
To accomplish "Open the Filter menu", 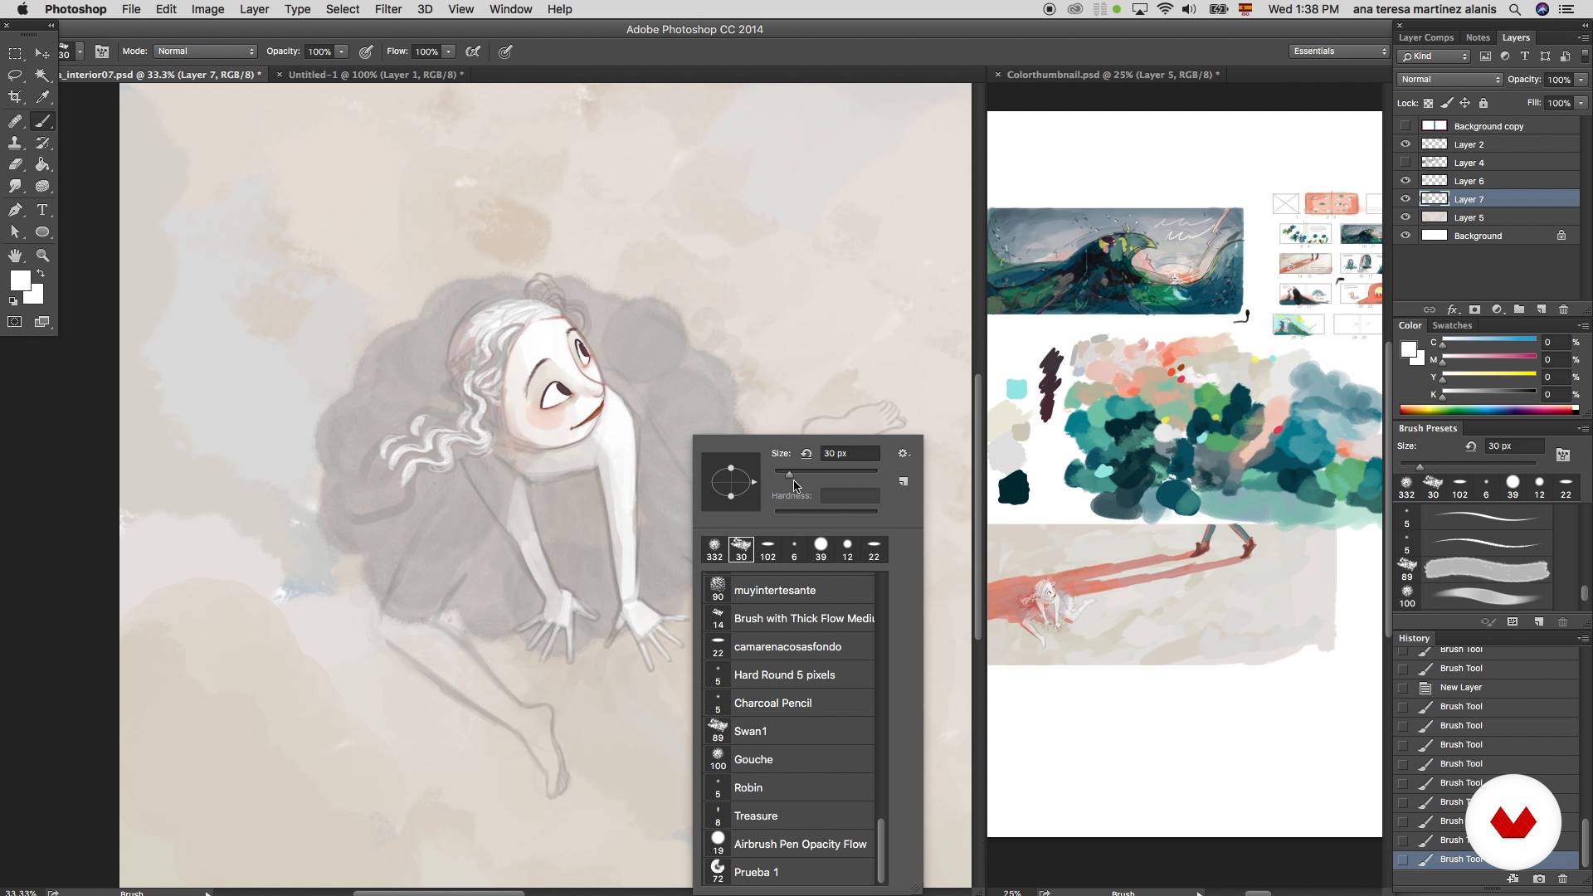I will [387, 9].
